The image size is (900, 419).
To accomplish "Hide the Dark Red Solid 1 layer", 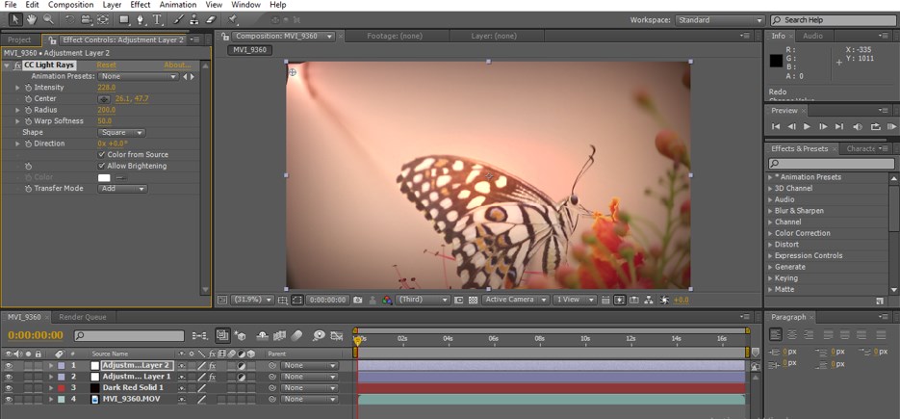I will point(9,387).
